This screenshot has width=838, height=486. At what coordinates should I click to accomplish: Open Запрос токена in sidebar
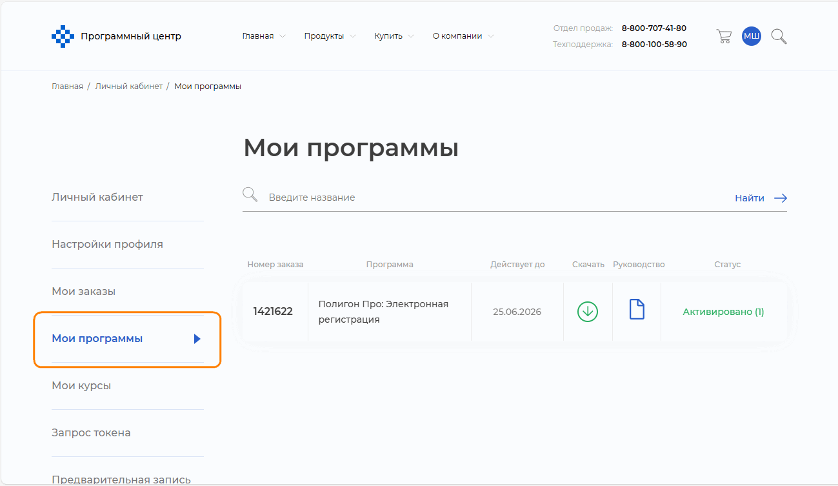[91, 432]
